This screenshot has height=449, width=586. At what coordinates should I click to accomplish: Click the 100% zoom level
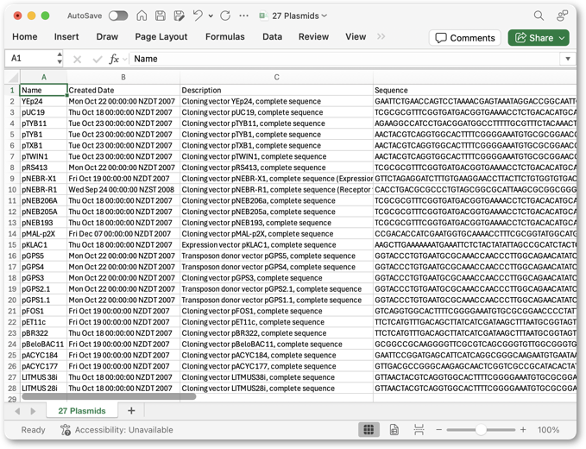coord(548,430)
